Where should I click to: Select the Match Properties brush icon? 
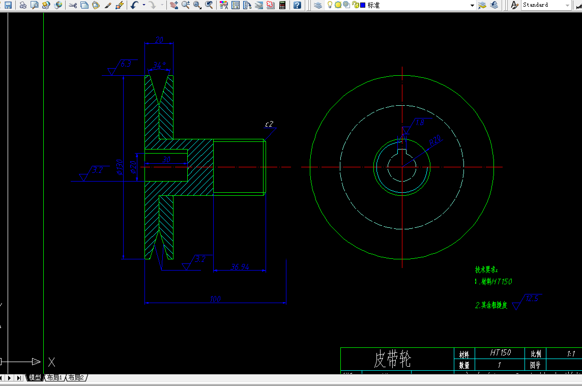pos(108,5)
